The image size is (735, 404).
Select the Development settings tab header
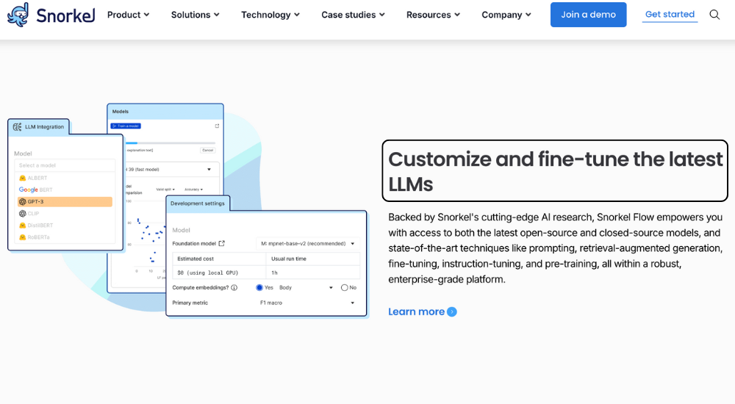[197, 203]
